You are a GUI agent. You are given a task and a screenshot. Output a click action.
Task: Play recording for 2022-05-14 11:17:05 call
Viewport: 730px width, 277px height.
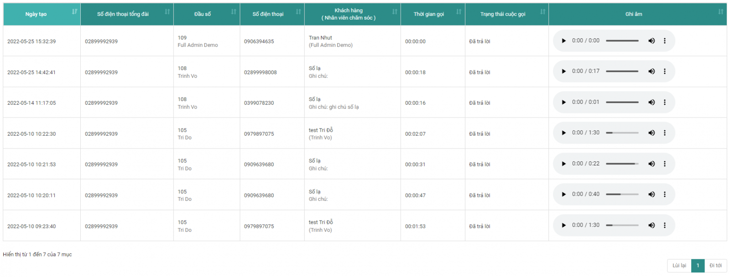coord(564,103)
